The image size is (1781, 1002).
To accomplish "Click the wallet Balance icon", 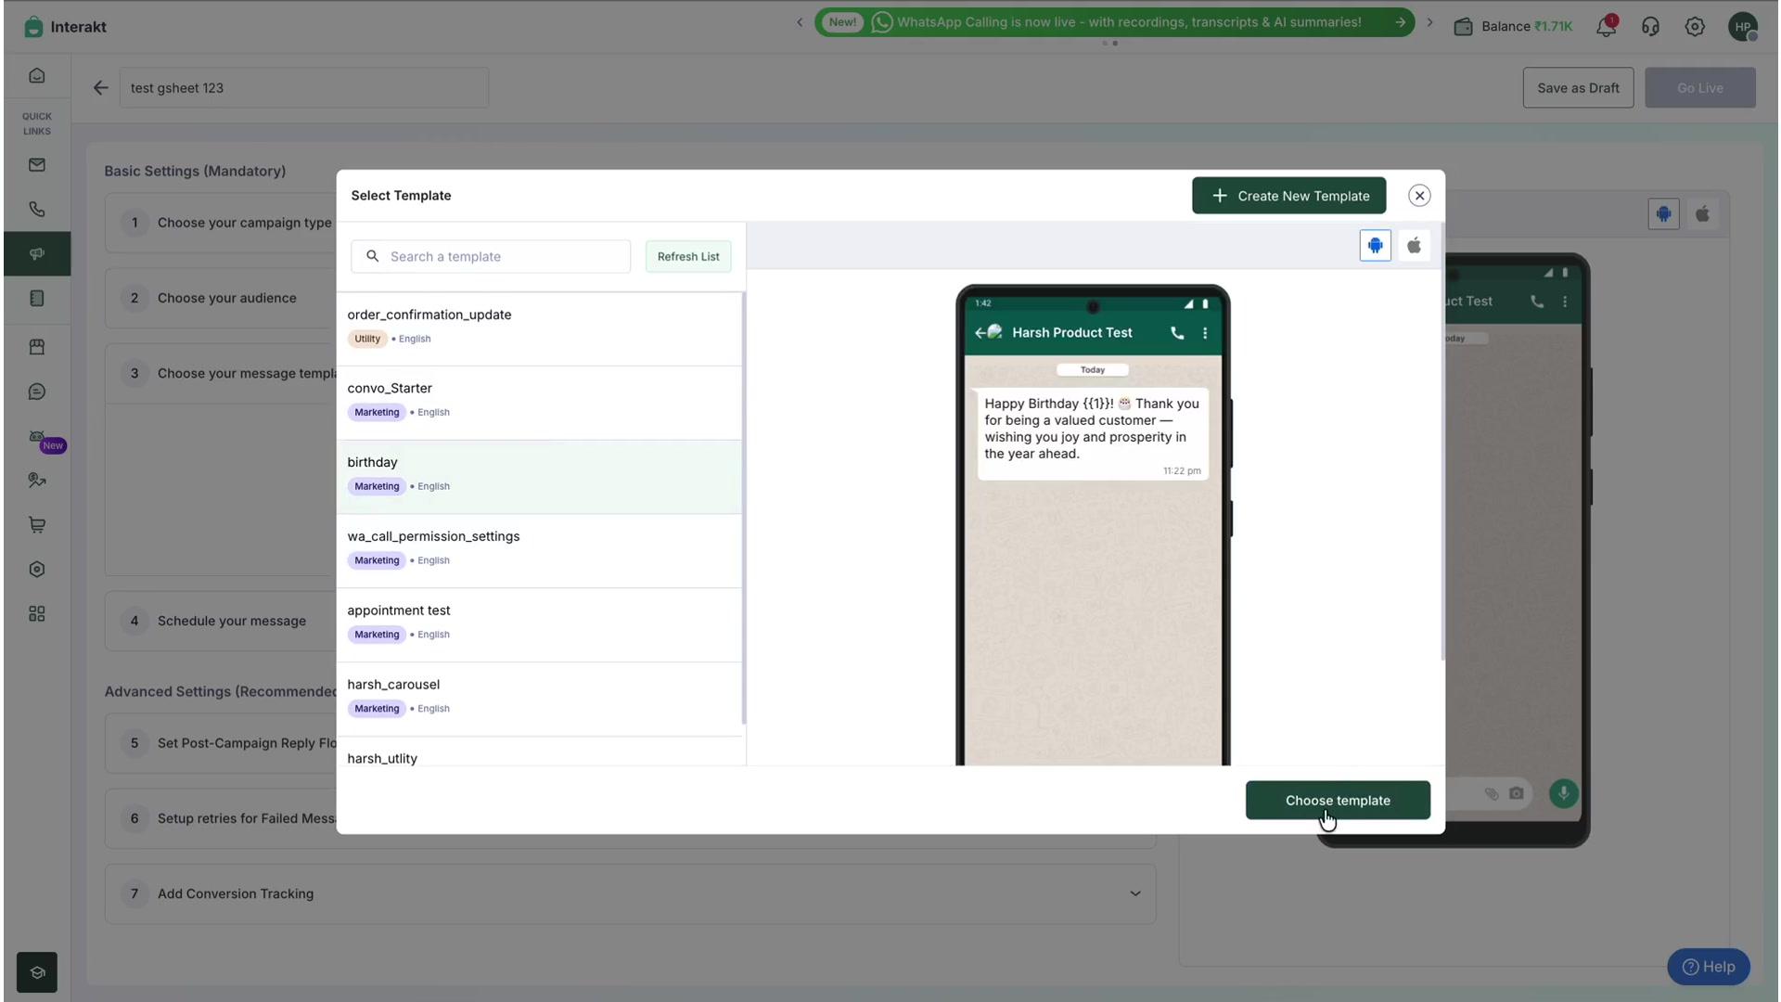I will tap(1463, 26).
